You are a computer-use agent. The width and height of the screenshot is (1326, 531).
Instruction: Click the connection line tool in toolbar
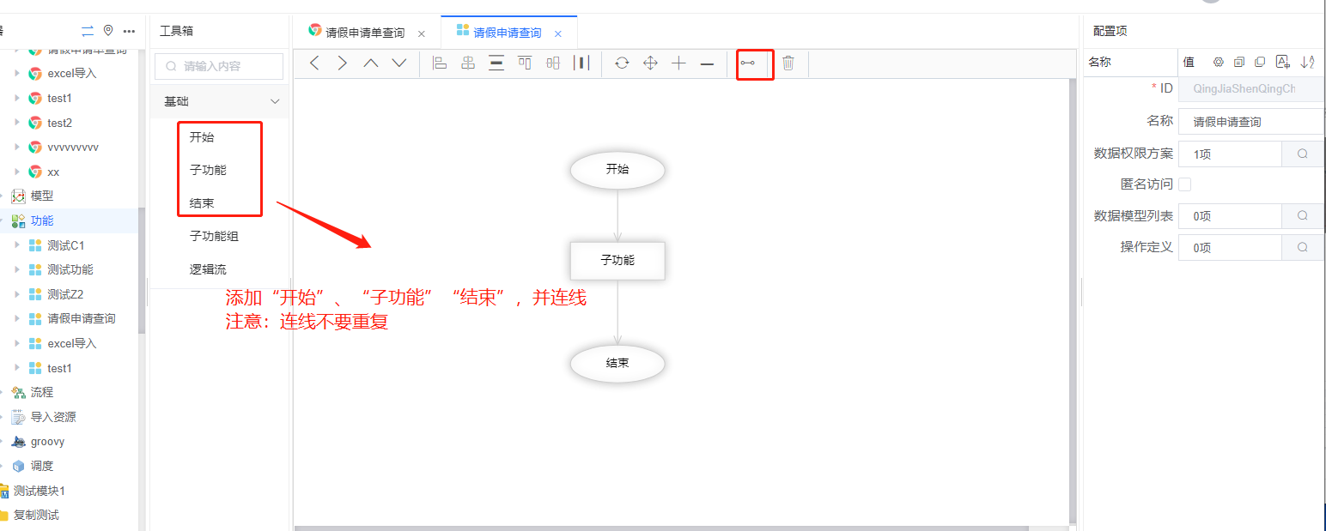tap(748, 63)
